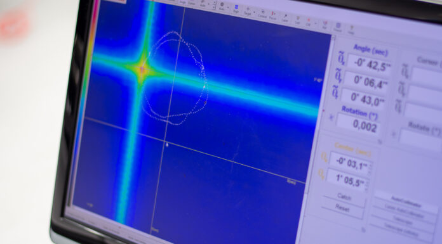Click the angle value 0' 06,4''
Image resolution: width=442 pixels, height=244 pixels.
(x=366, y=82)
